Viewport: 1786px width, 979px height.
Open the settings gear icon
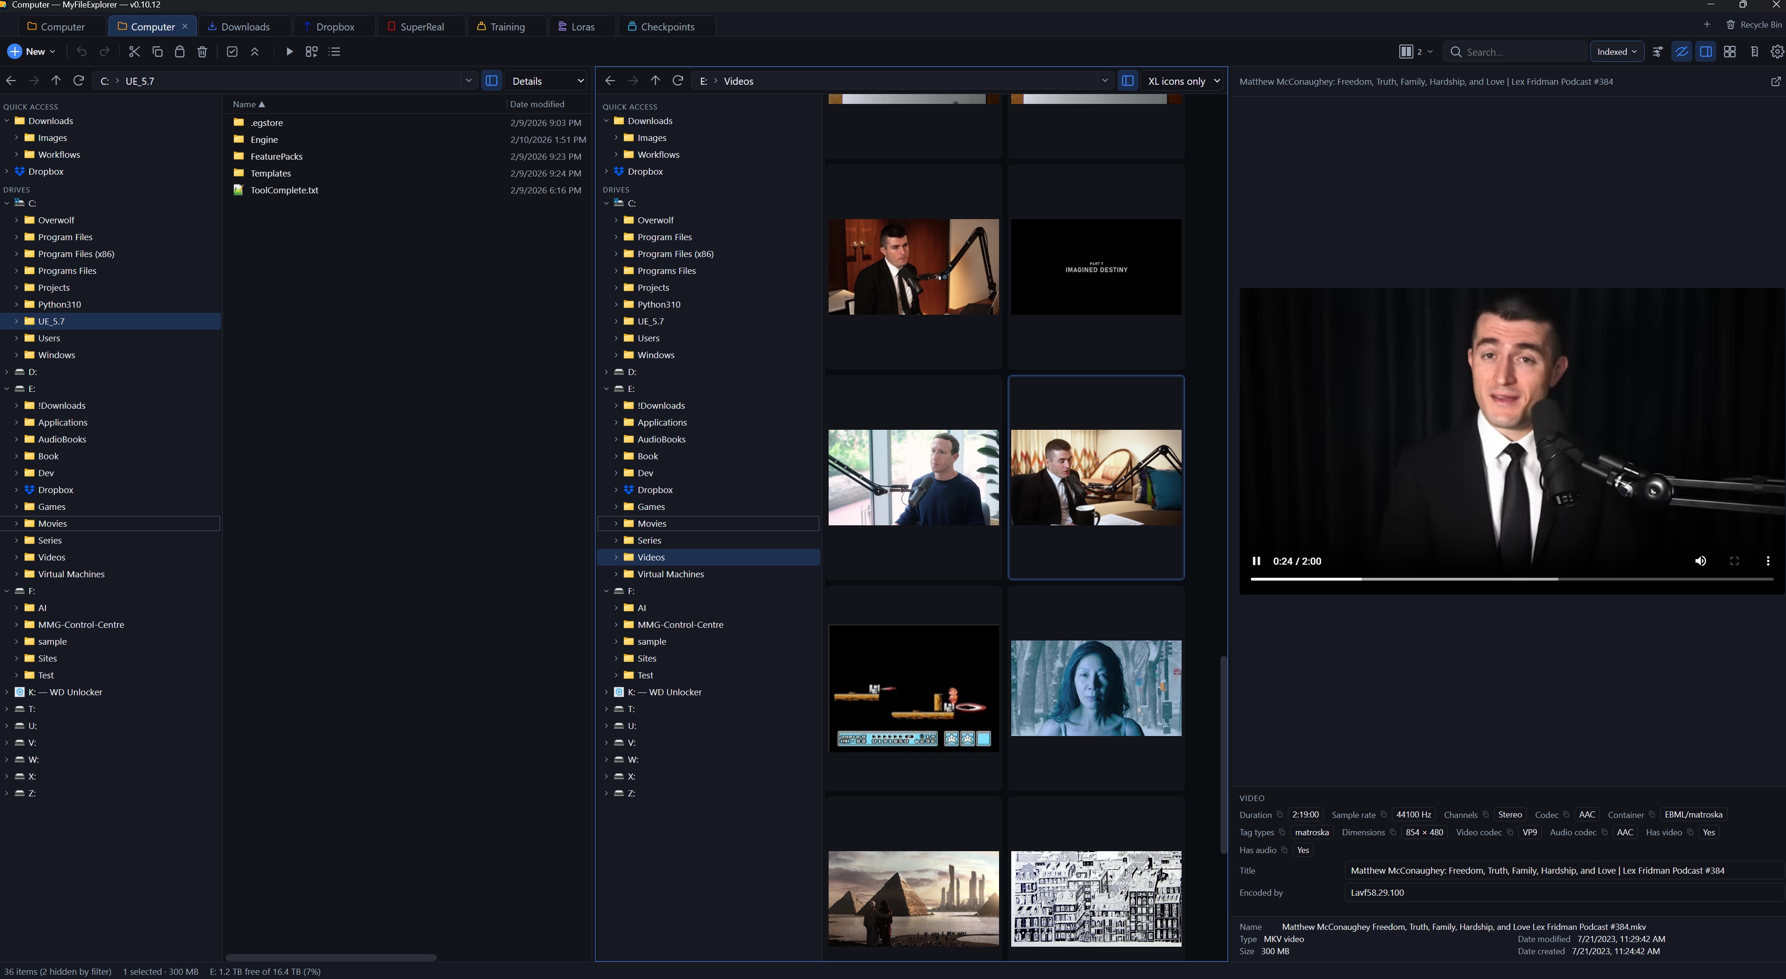[x=1777, y=52]
